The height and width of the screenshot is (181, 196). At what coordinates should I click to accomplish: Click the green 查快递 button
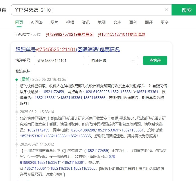pyautogui.click(x=155, y=61)
